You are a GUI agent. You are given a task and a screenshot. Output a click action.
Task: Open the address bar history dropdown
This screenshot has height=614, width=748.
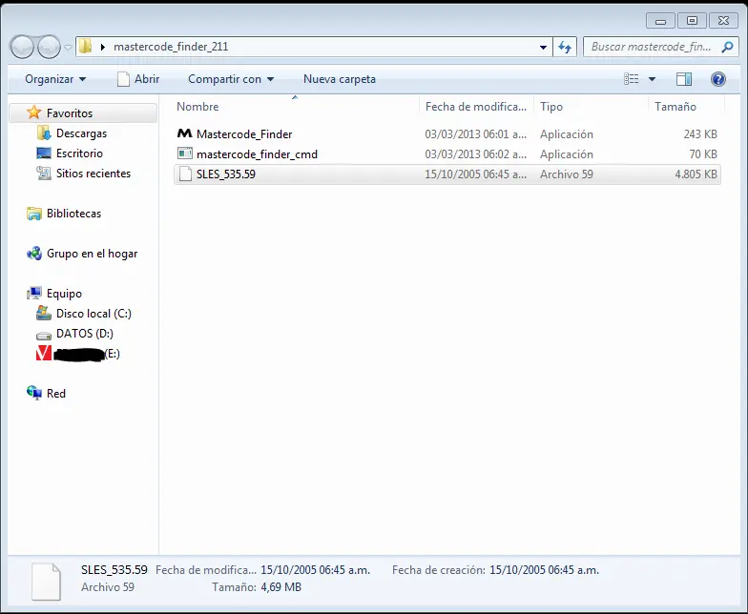point(543,48)
